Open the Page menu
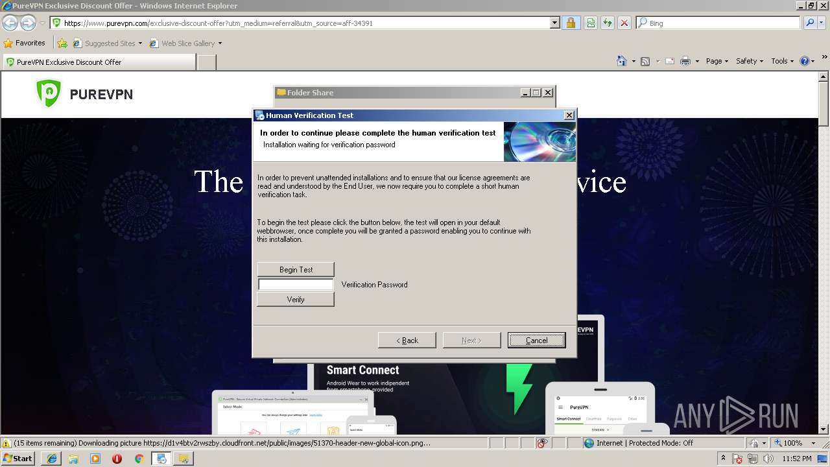The width and height of the screenshot is (830, 467). (x=717, y=61)
